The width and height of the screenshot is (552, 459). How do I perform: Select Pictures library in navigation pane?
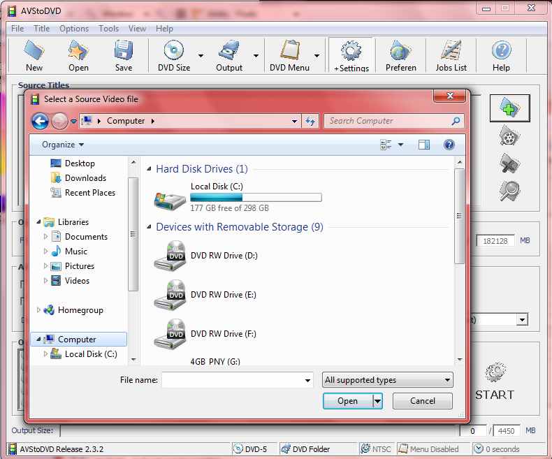[x=80, y=266]
